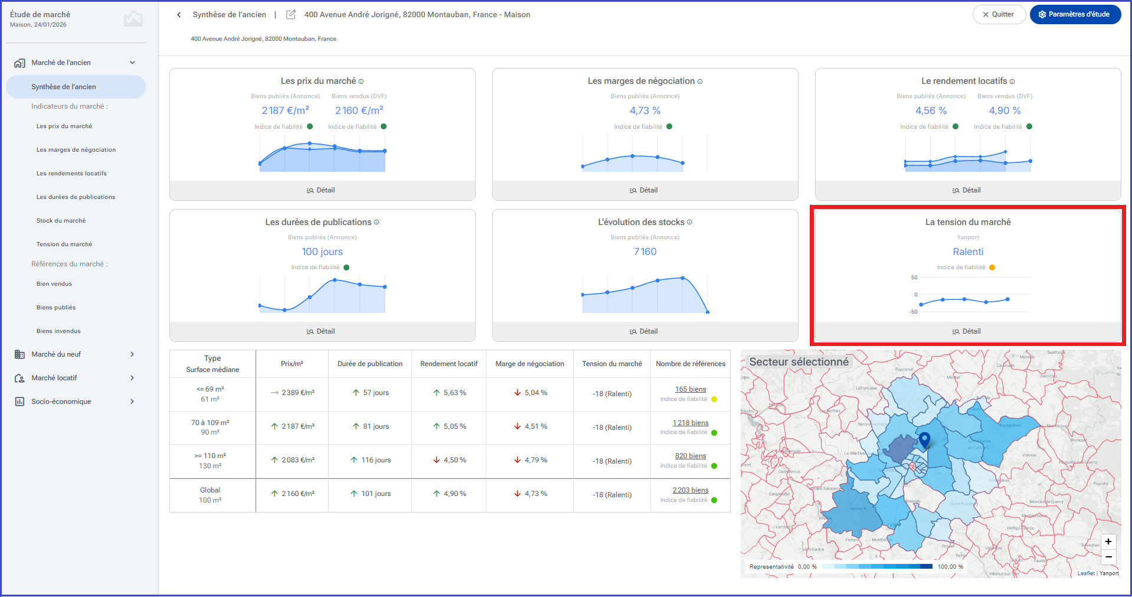This screenshot has height=597, width=1132.
Task: Expand the Socio-économique menu
Action: coord(132,402)
